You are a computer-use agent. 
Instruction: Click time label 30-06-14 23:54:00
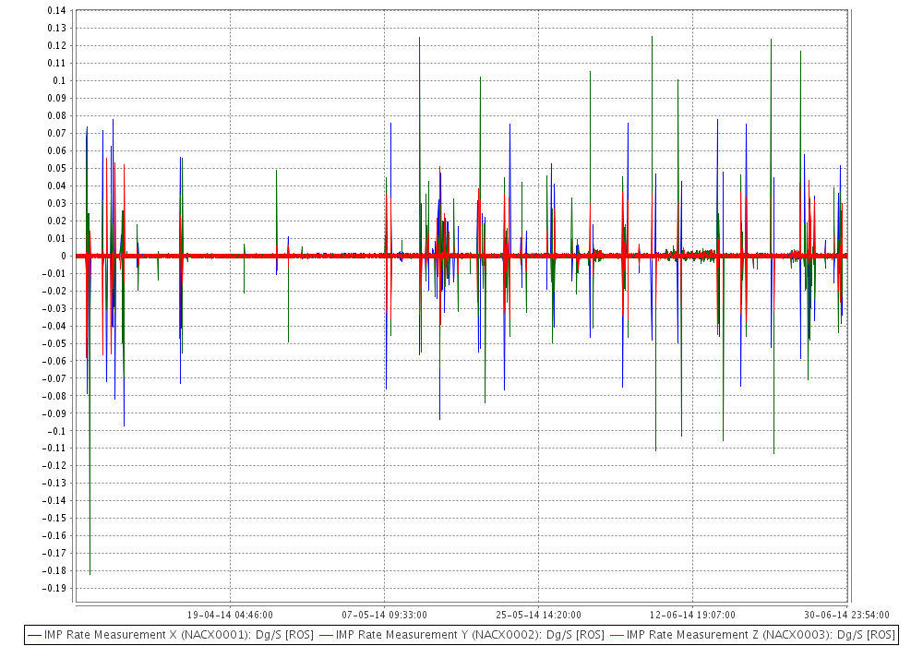(x=846, y=615)
